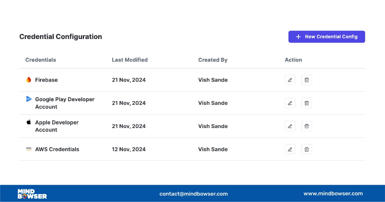
Task: Edit the Apple Developer Account credential
Action: pyautogui.click(x=290, y=126)
